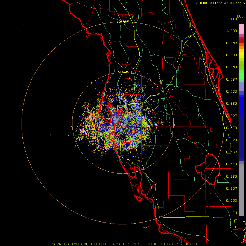Image resolution: width=246 pixels, height=246 pixels.
Task: Click the 30 DEC 25 date text
Action: pos(171,244)
